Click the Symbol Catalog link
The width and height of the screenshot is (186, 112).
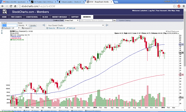pos(125,20)
